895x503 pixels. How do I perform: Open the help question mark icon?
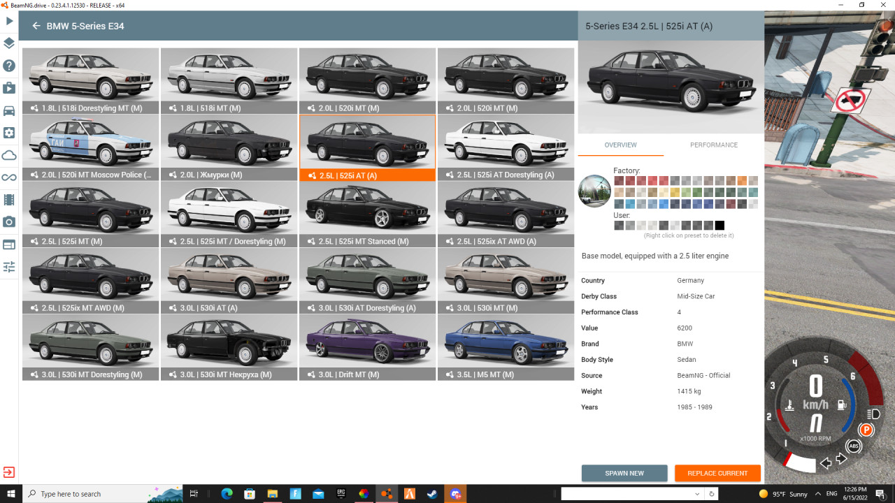9,66
